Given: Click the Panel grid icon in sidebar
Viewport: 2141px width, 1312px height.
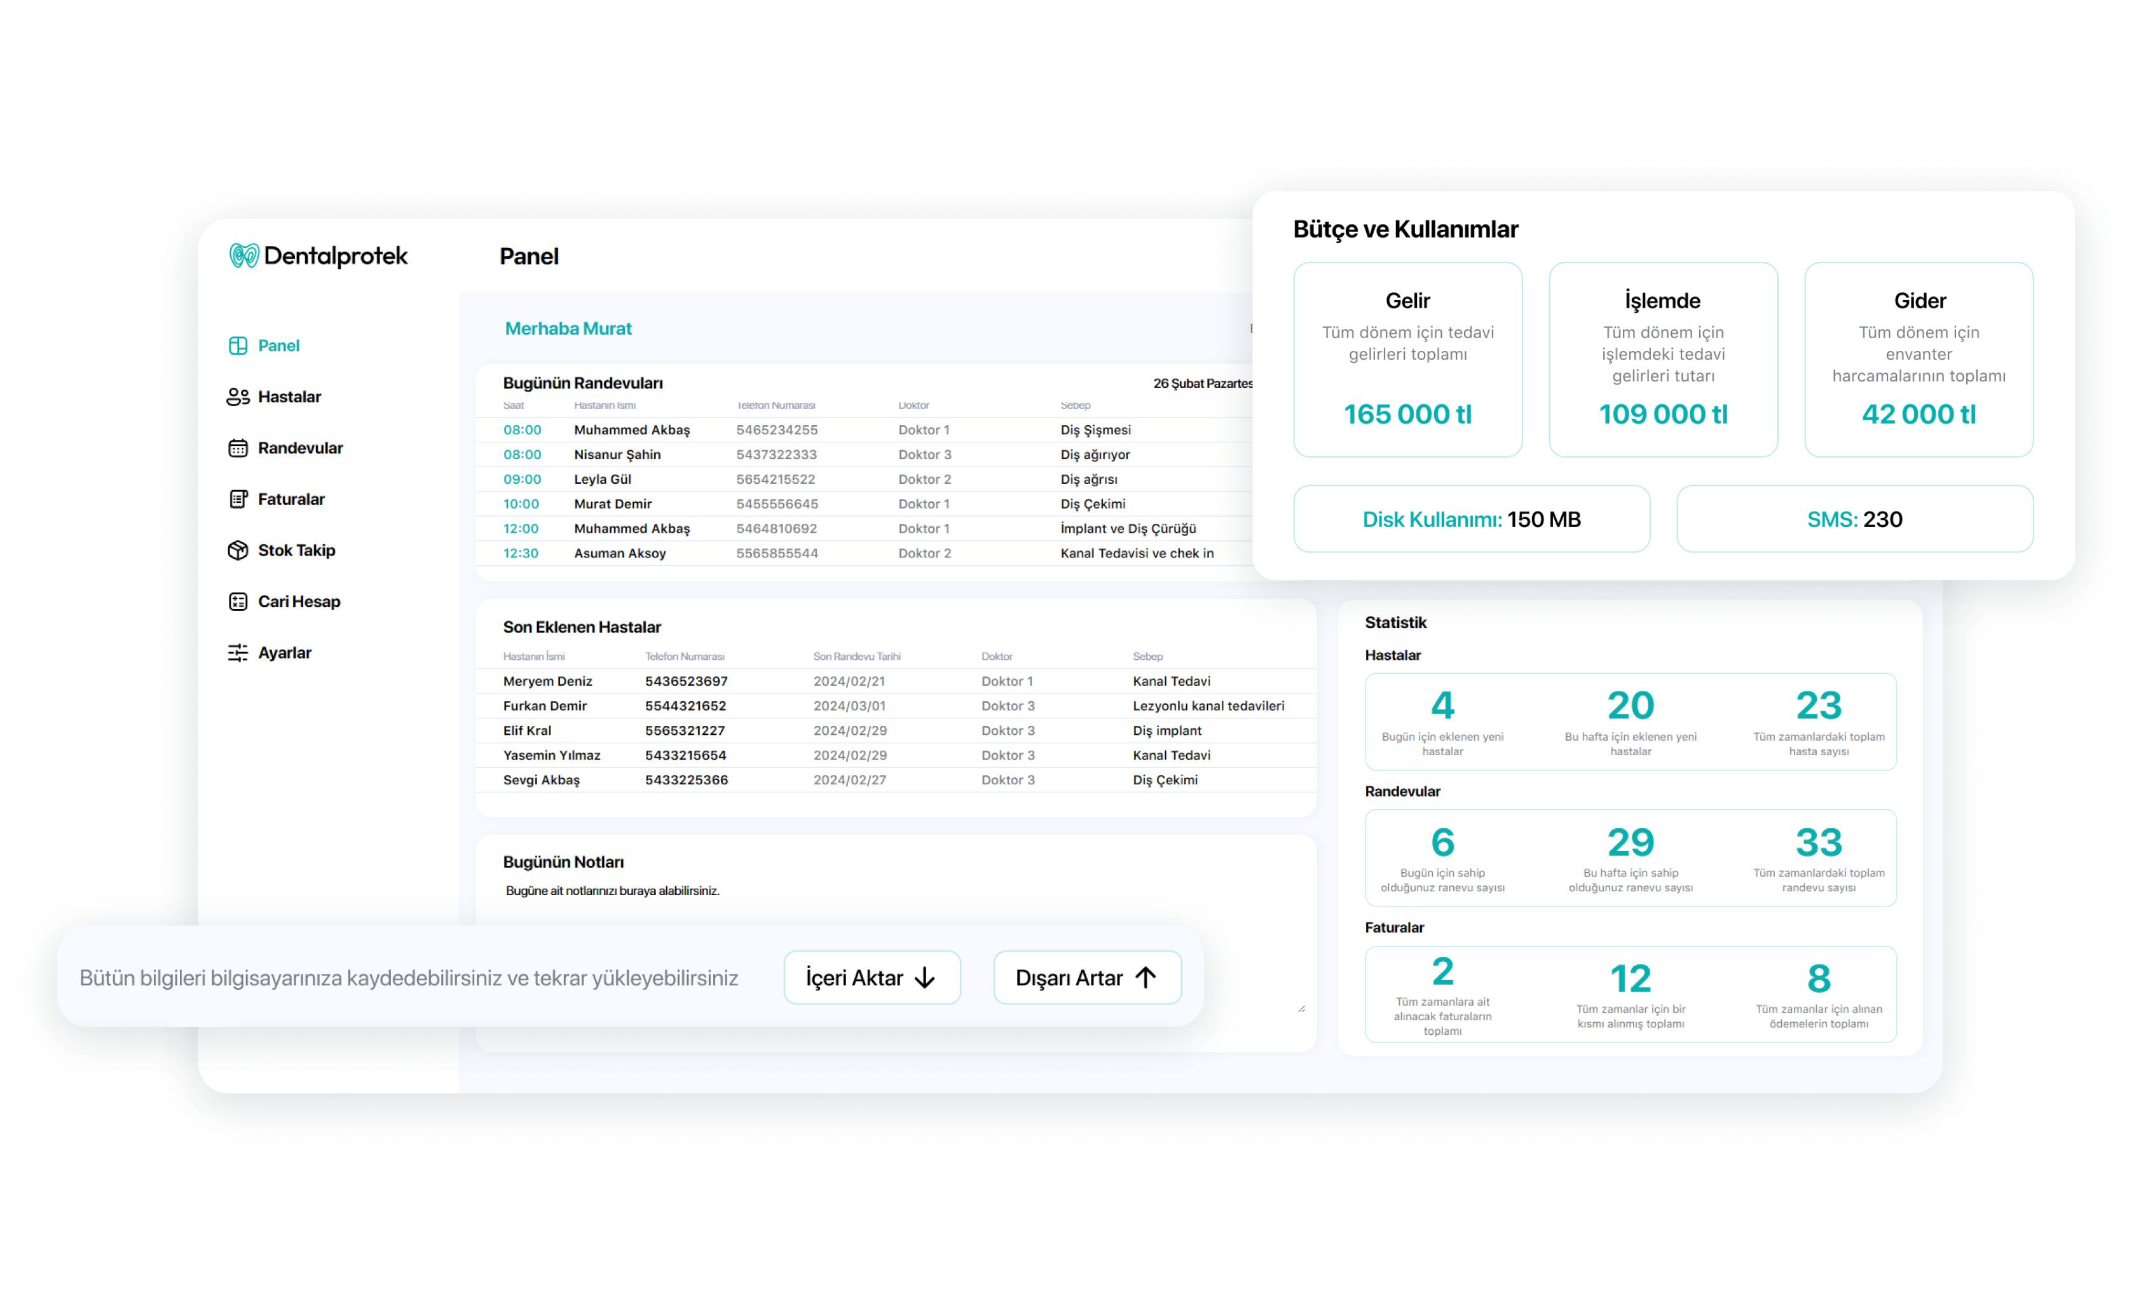Looking at the screenshot, I should [x=238, y=346].
